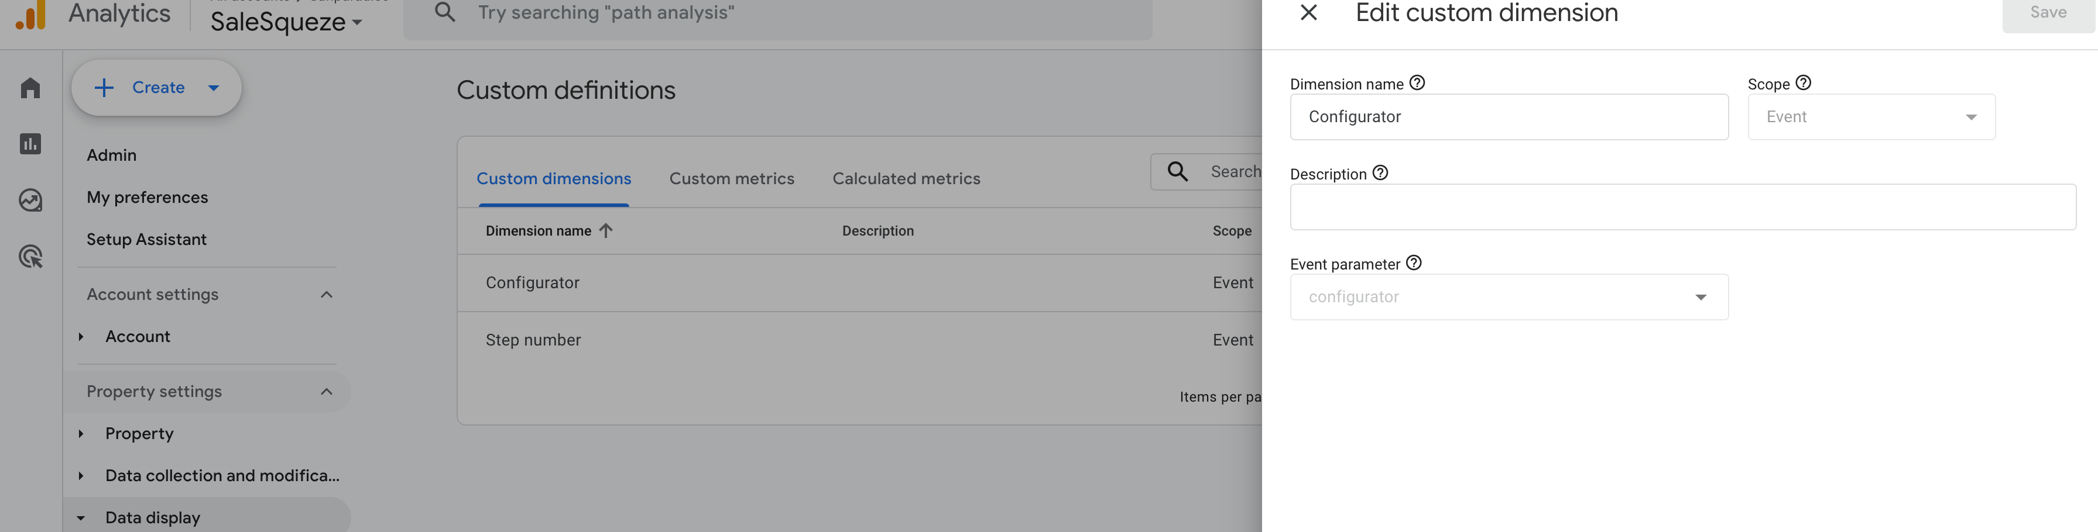Collapse Account settings section
The image size is (2098, 532).
pyautogui.click(x=327, y=295)
